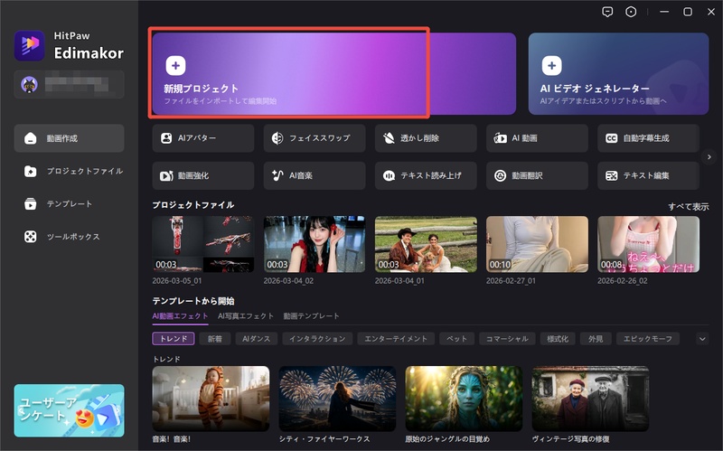Switch to AI動画エフェクト tab

180,316
